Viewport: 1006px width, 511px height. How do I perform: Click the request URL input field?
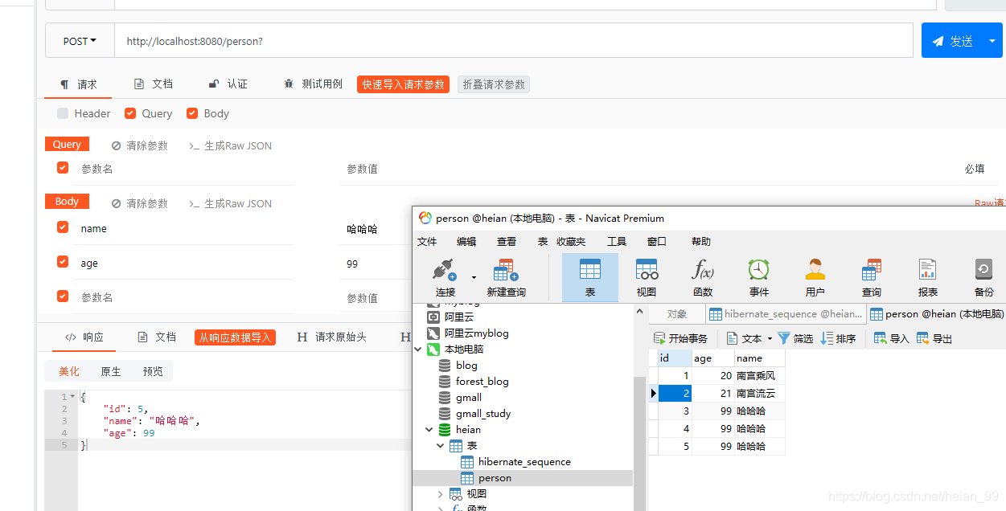tap(513, 41)
